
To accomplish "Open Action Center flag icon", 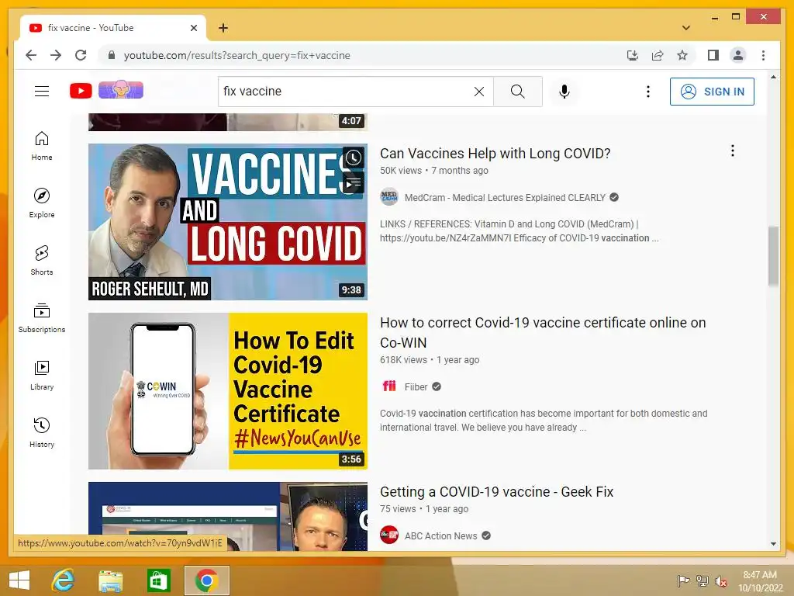I will [683, 581].
